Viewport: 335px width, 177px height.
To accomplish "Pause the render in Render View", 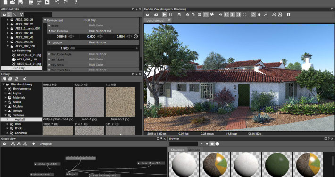I will click(x=170, y=15).
